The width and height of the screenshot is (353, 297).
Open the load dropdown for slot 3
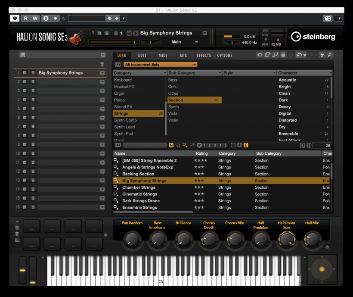[102, 91]
